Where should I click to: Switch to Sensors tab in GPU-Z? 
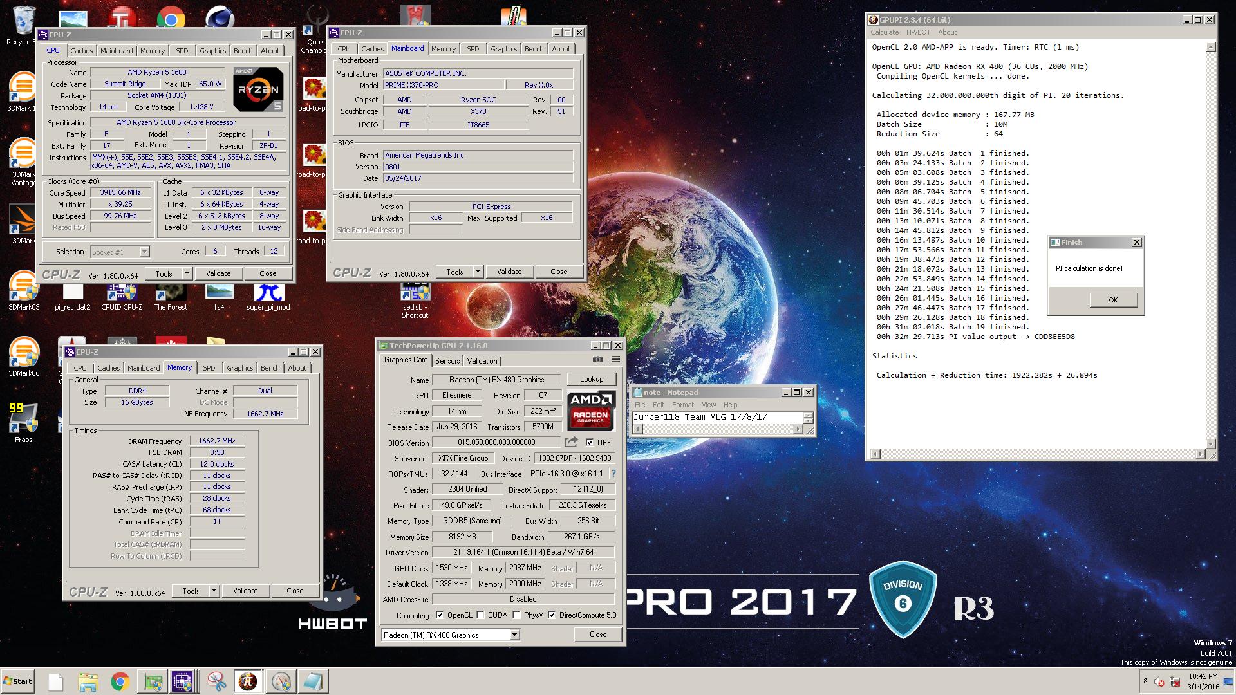447,360
